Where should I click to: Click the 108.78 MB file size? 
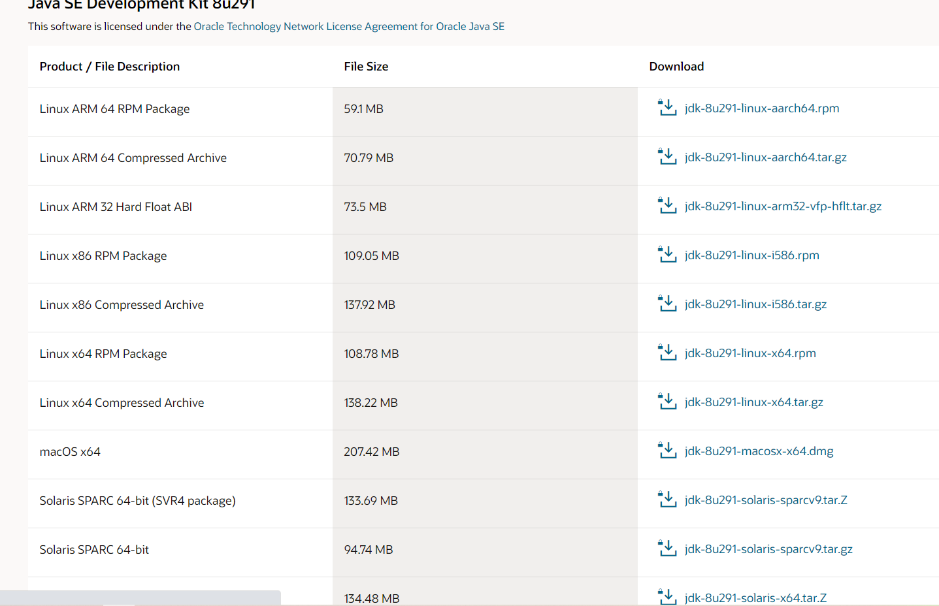coord(371,354)
